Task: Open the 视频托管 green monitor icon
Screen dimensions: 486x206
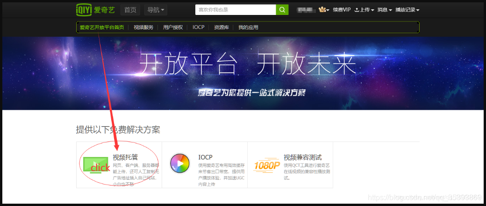Action: tap(96, 164)
